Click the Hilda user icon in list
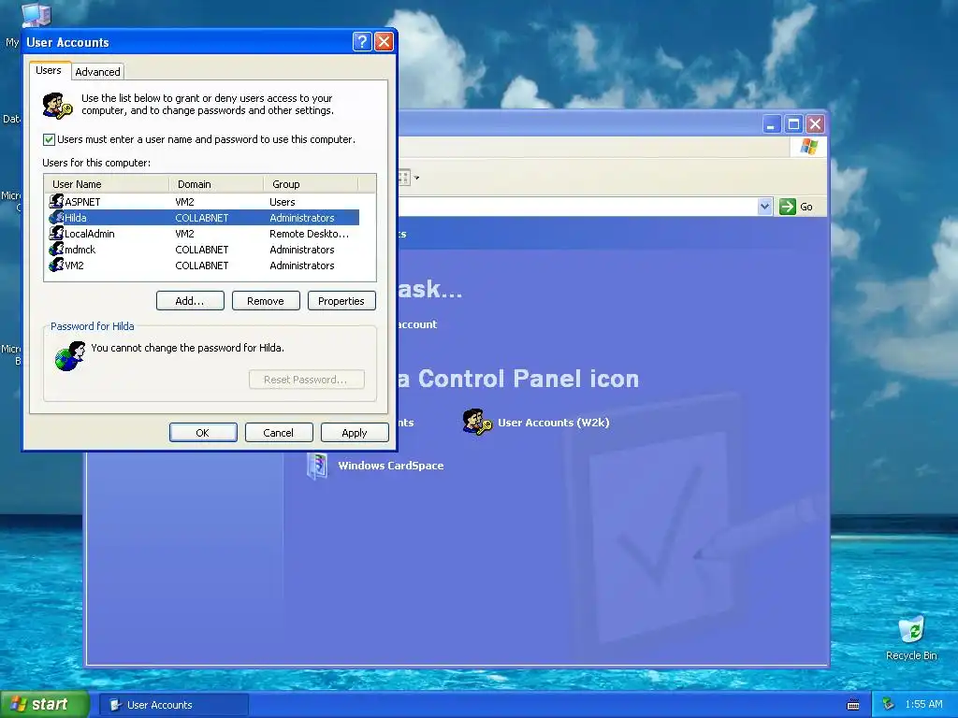Screen dimensions: 958x718 [x=56, y=217]
